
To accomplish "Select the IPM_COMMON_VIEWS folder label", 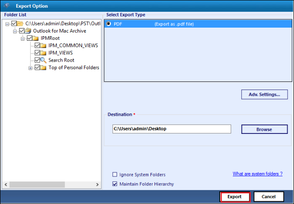I will (x=73, y=46).
